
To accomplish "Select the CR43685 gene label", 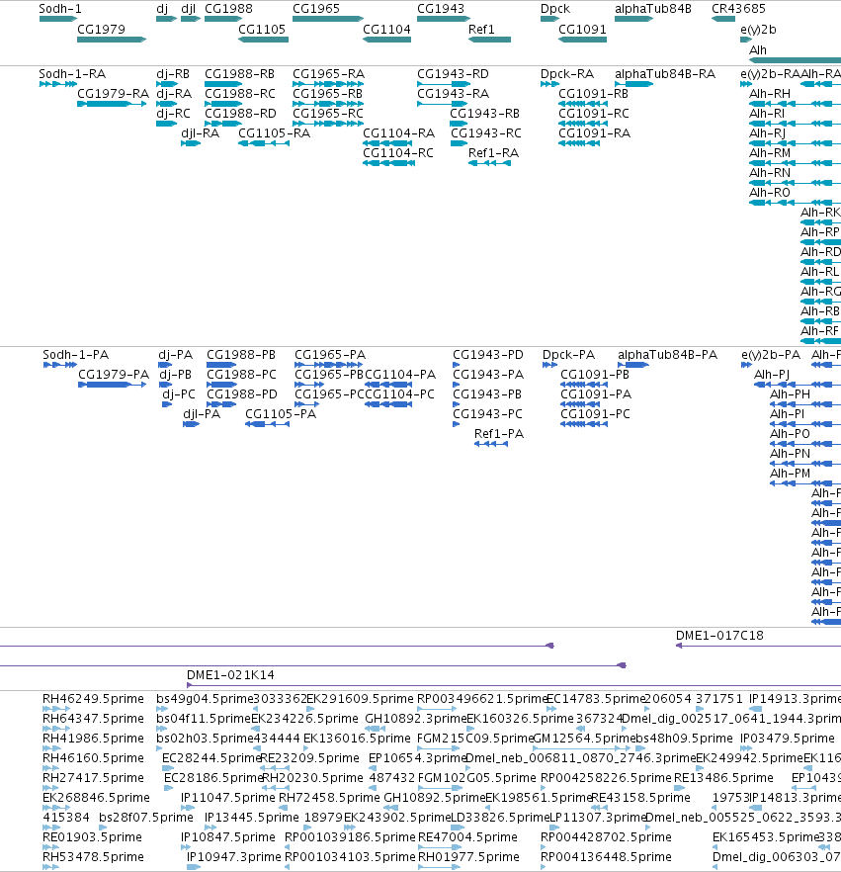I will [739, 9].
